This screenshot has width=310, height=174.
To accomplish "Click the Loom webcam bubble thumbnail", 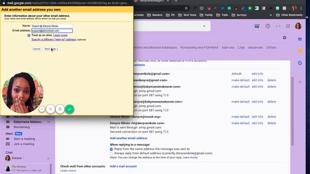I will coord(23,93).
